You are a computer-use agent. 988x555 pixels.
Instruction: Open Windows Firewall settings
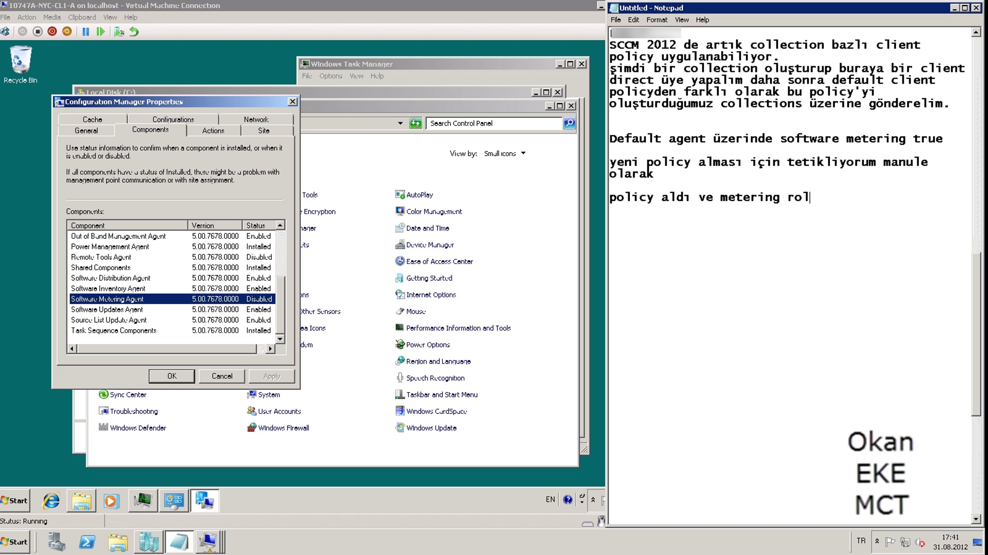tap(278, 428)
